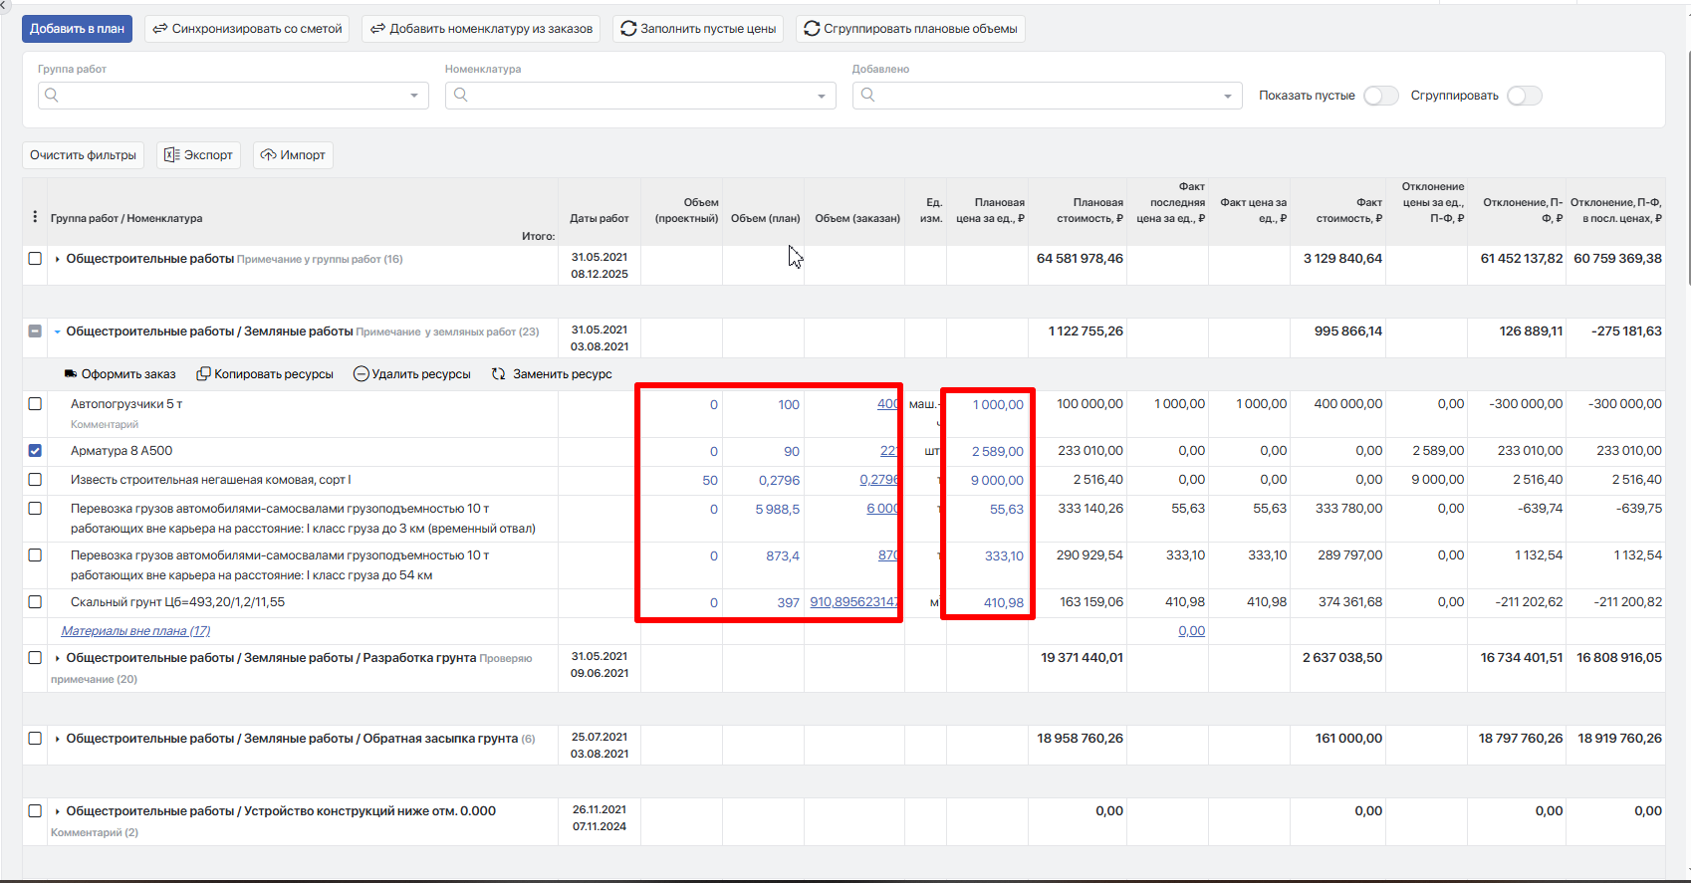Click Copy resources (Копировать ресурсы)
1691x883 pixels.
coord(265,374)
